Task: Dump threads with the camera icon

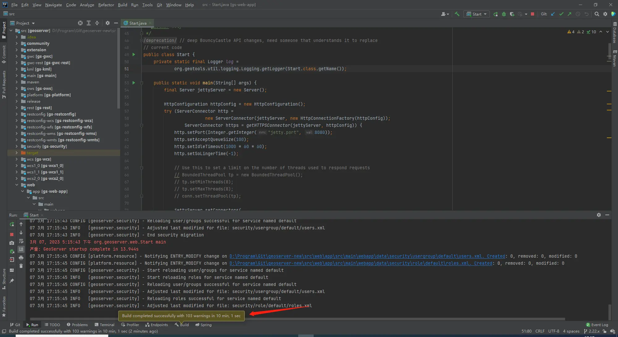Action: point(12,243)
